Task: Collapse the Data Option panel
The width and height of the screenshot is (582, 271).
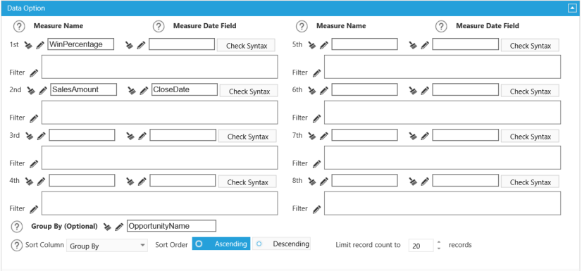Action: point(572,8)
